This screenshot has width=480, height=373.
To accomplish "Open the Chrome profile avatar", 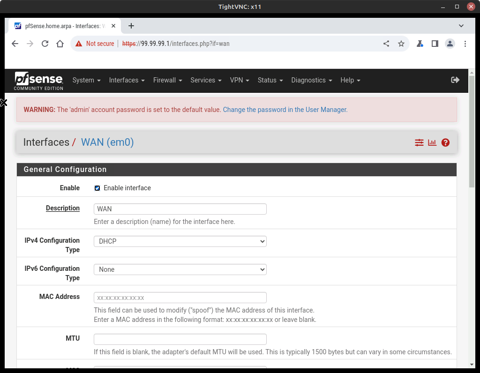I will (x=450, y=44).
